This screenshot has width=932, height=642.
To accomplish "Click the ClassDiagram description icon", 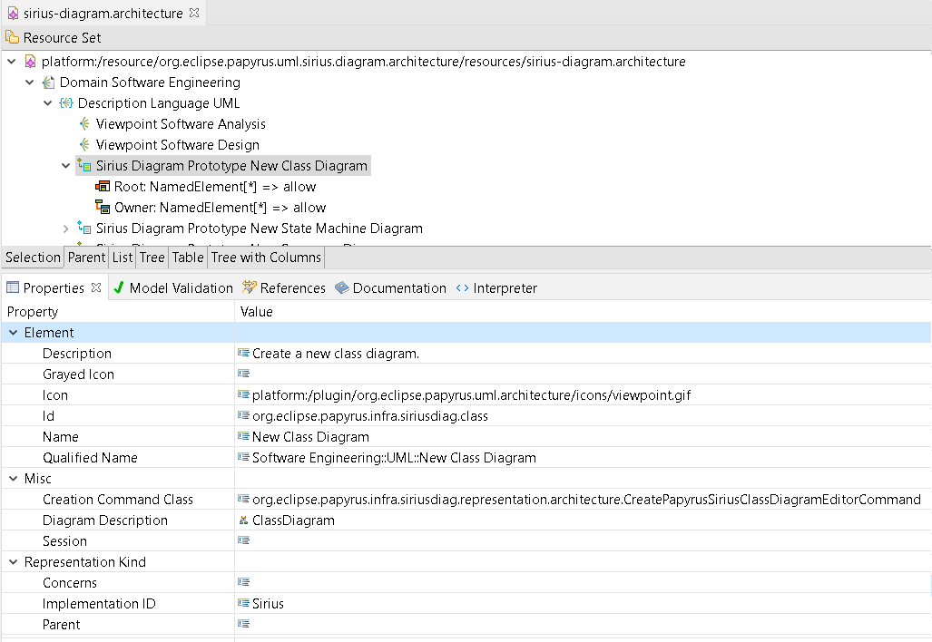I will [244, 520].
